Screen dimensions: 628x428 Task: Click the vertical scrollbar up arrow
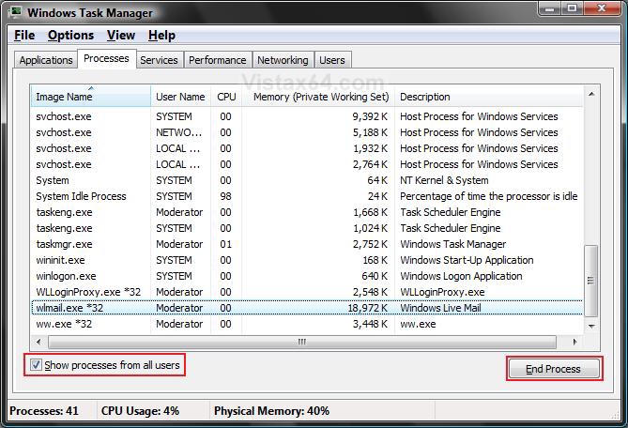[x=591, y=94]
